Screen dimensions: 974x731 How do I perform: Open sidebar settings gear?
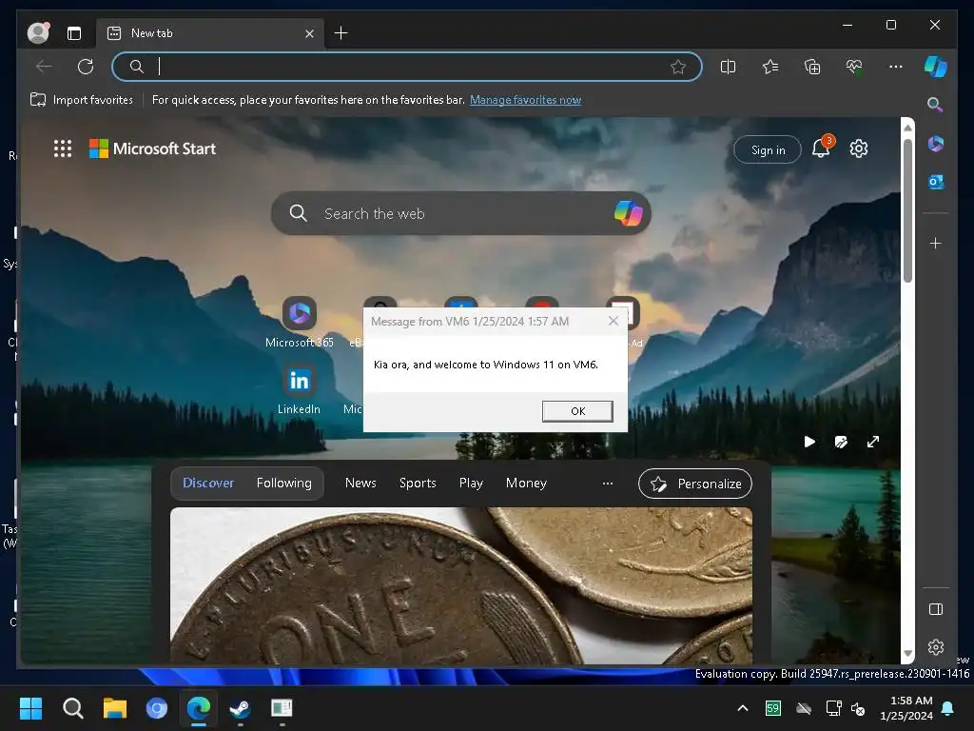click(x=936, y=647)
